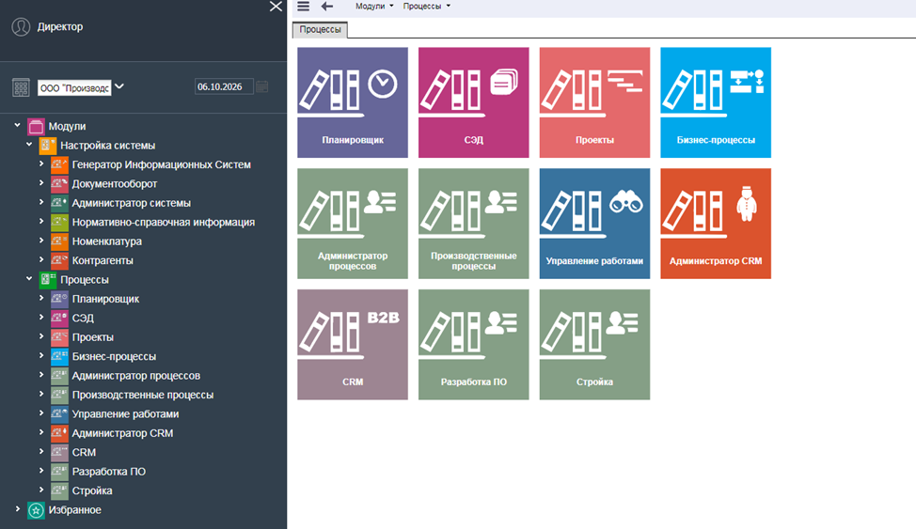Screen dimensions: 916x529
Task: Collapse the Модули tree node
Action: pyautogui.click(x=18, y=125)
